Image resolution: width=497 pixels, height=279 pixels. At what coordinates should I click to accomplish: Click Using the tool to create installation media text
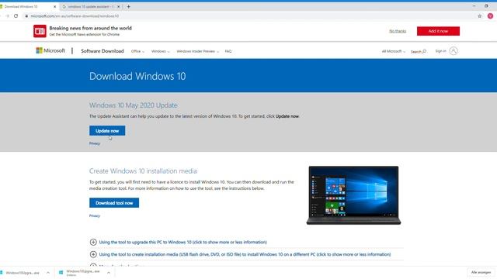245,254
